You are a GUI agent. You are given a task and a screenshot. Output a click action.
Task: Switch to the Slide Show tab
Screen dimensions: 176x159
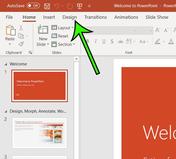(x=157, y=17)
